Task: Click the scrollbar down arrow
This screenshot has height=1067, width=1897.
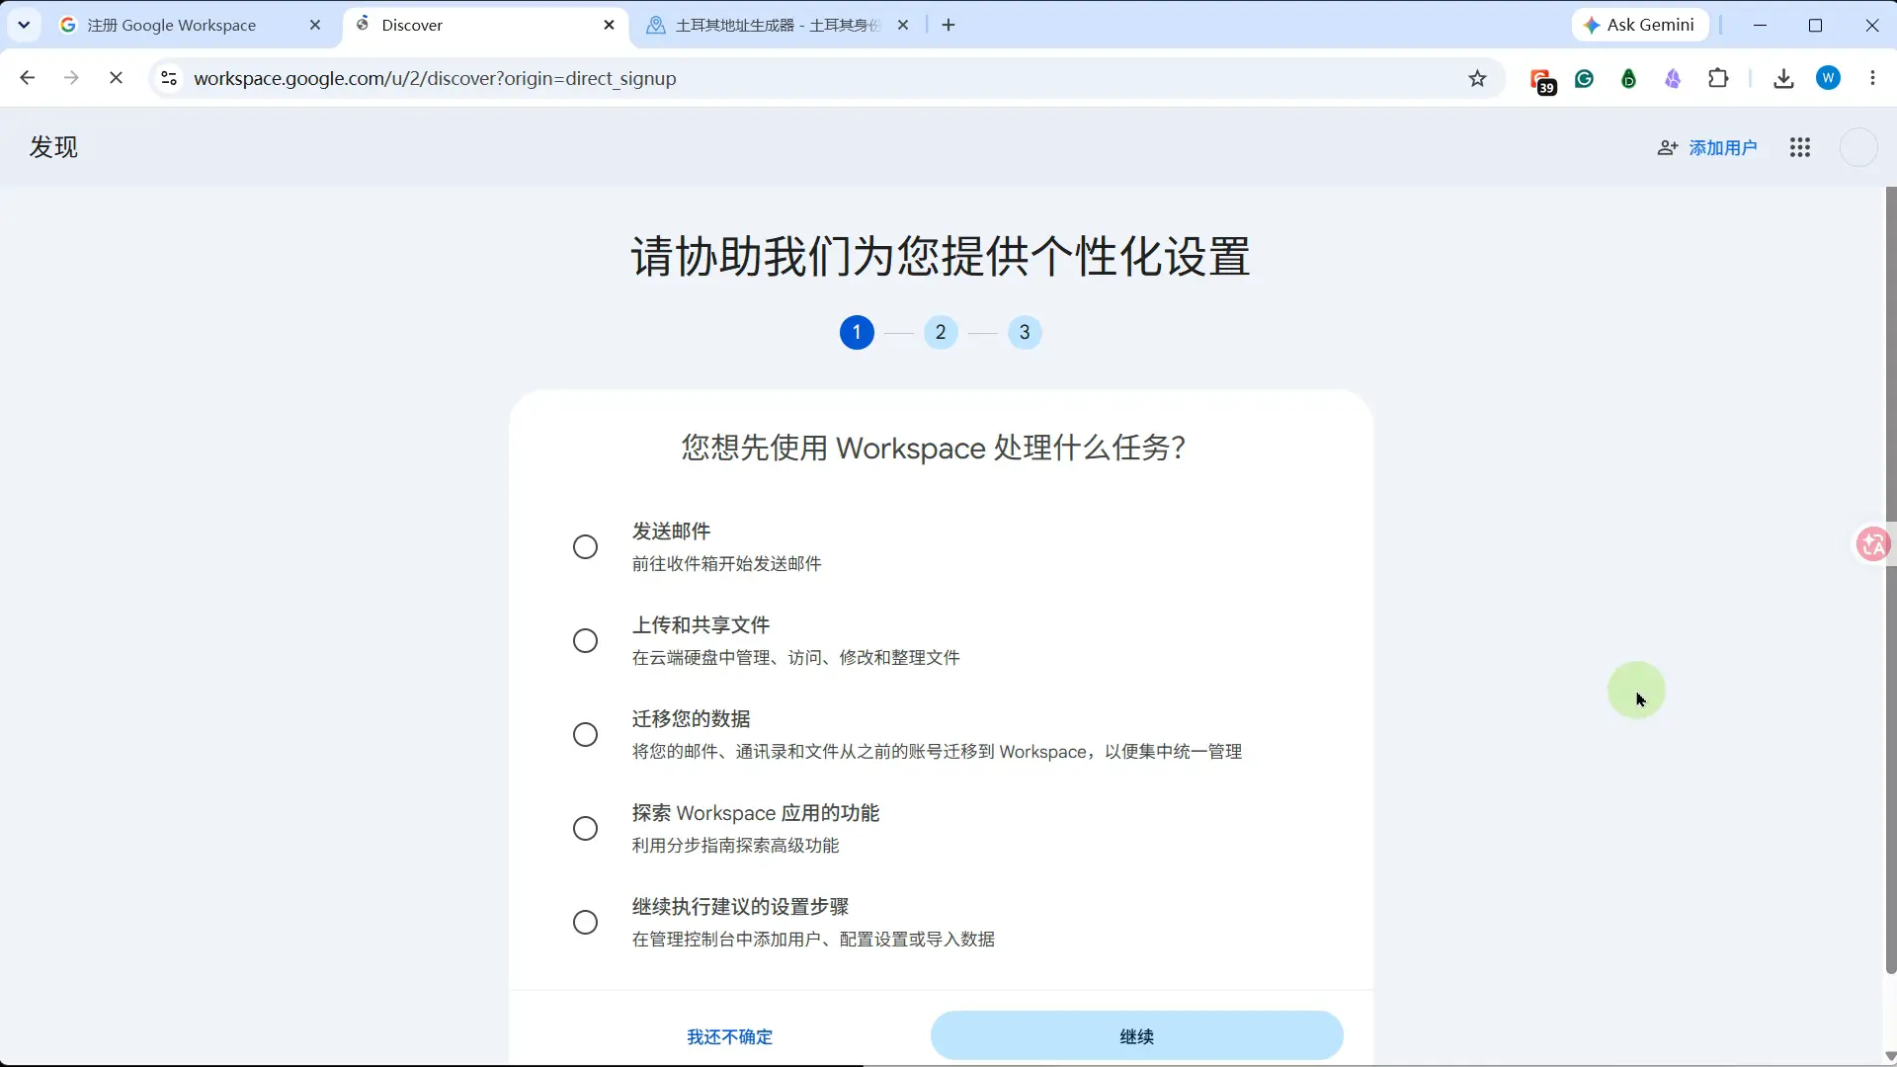Action: pos(1890,1056)
